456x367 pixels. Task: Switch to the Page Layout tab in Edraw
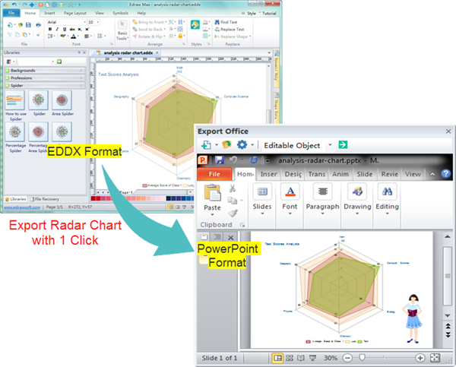tap(75, 13)
